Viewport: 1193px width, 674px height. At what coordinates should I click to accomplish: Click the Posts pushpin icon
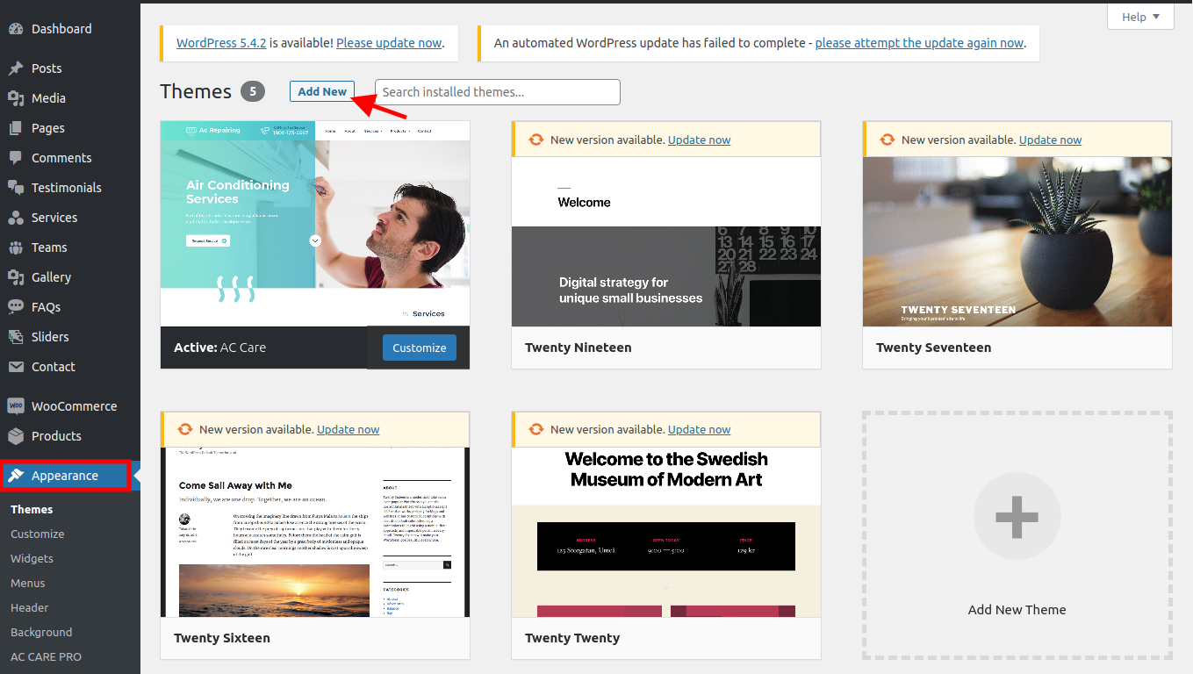click(16, 68)
